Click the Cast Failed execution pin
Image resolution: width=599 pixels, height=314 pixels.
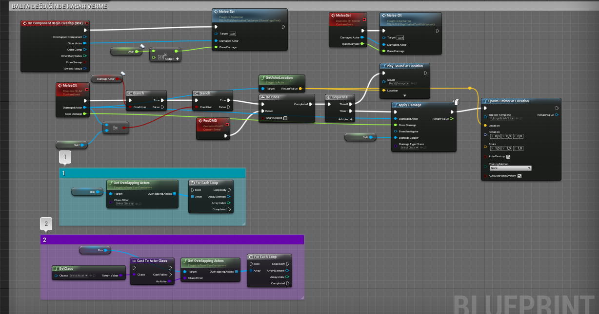[x=171, y=274]
